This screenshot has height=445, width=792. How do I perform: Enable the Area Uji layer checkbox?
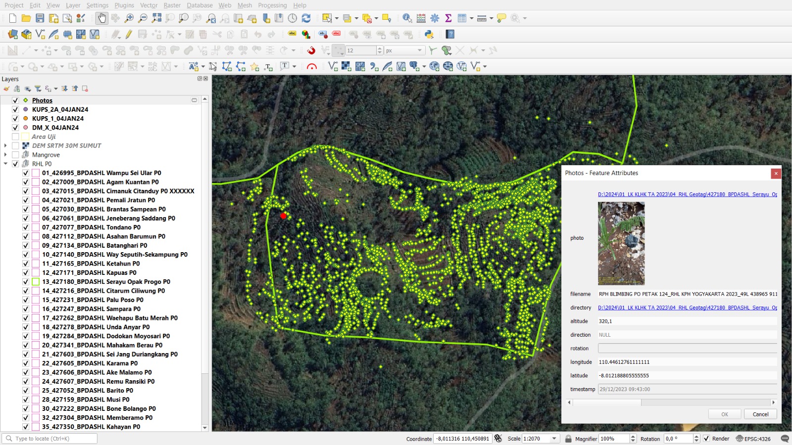(15, 136)
